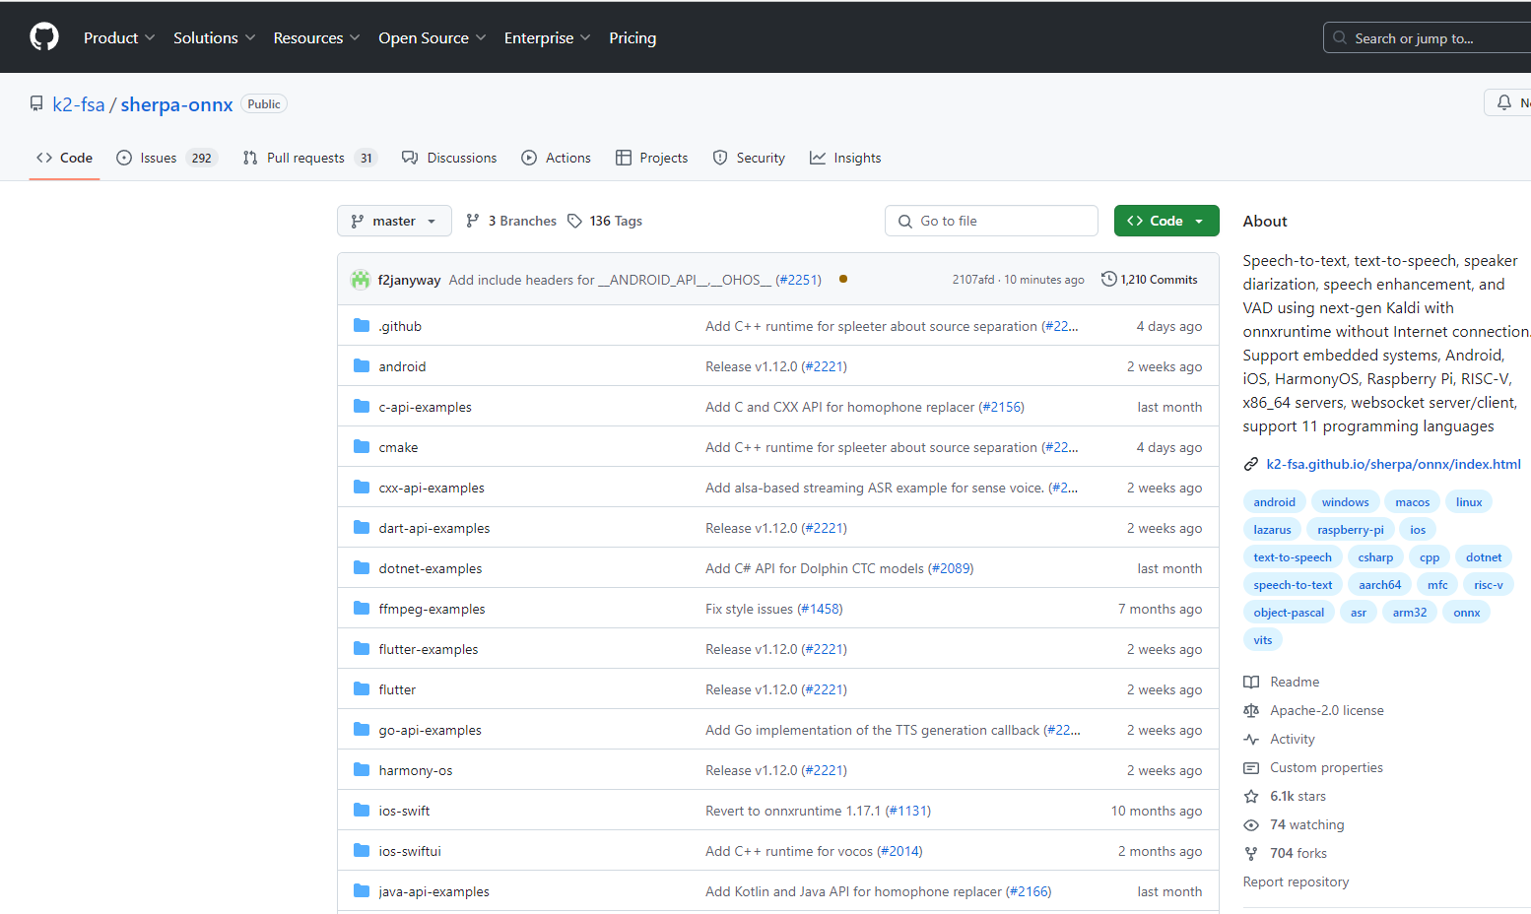Click the android folder icon
The width and height of the screenshot is (1531, 914).
tap(362, 366)
